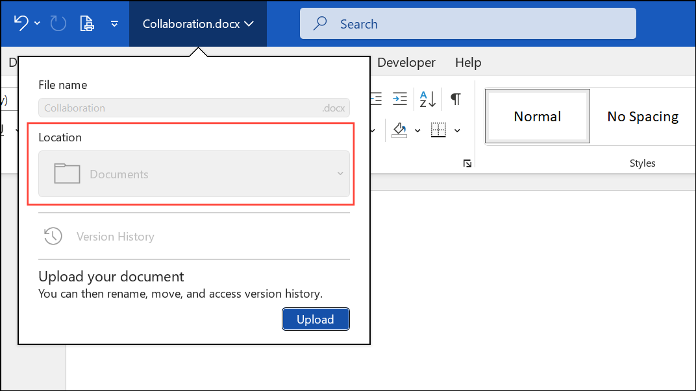Open the Undo history dropdown arrow
The width and height of the screenshot is (696, 391).
pyautogui.click(x=37, y=23)
